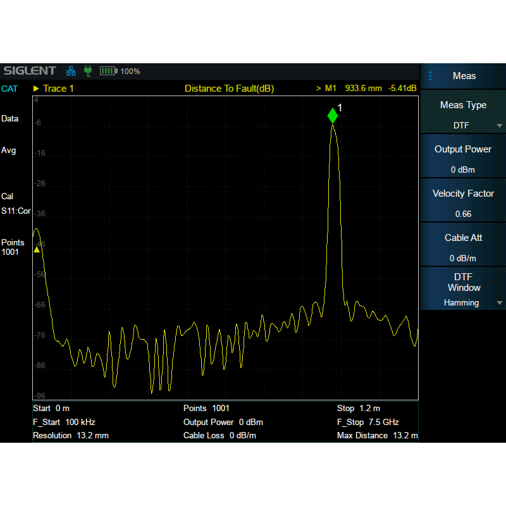Click the Start 0 m distance value

click(x=51, y=409)
